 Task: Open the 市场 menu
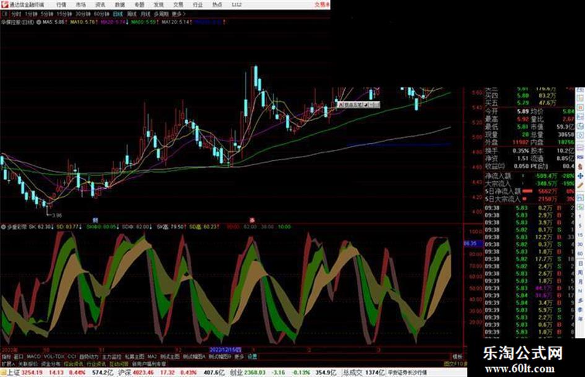pos(80,5)
